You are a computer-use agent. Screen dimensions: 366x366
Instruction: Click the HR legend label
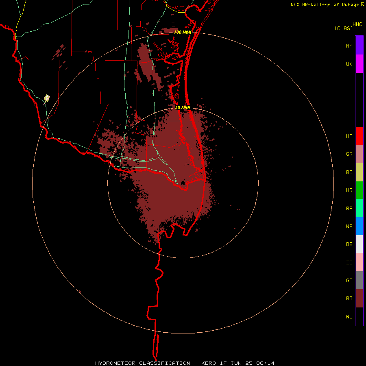pos(349,190)
